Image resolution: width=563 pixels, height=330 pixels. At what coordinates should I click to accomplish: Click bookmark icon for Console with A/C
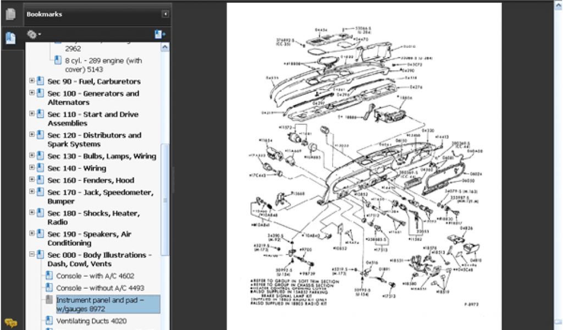pyautogui.click(x=49, y=276)
